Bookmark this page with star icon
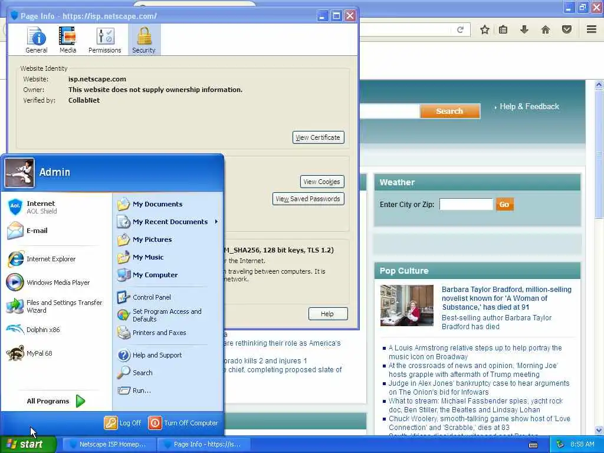Image resolution: width=604 pixels, height=453 pixels. tap(485, 29)
